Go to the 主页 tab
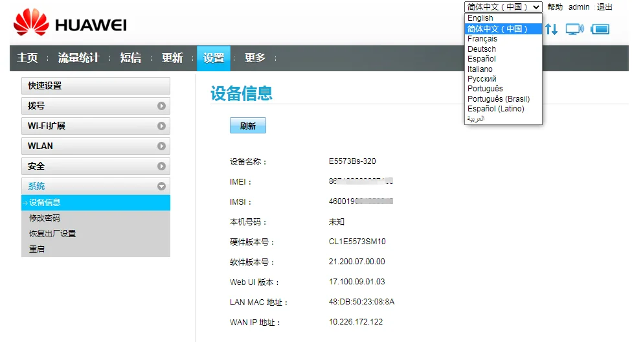The height and width of the screenshot is (342, 632). (27, 58)
